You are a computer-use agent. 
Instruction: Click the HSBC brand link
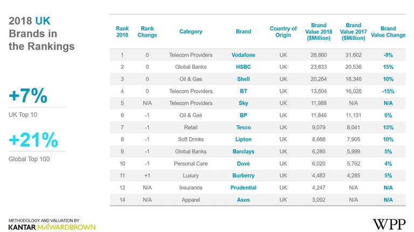click(x=244, y=67)
